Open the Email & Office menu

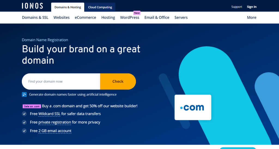coord(157,18)
